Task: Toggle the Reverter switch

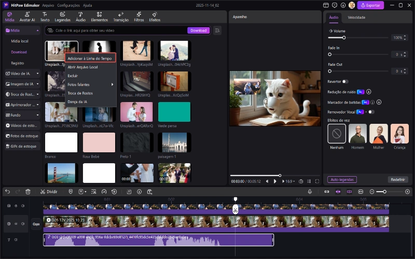Action: (x=345, y=81)
